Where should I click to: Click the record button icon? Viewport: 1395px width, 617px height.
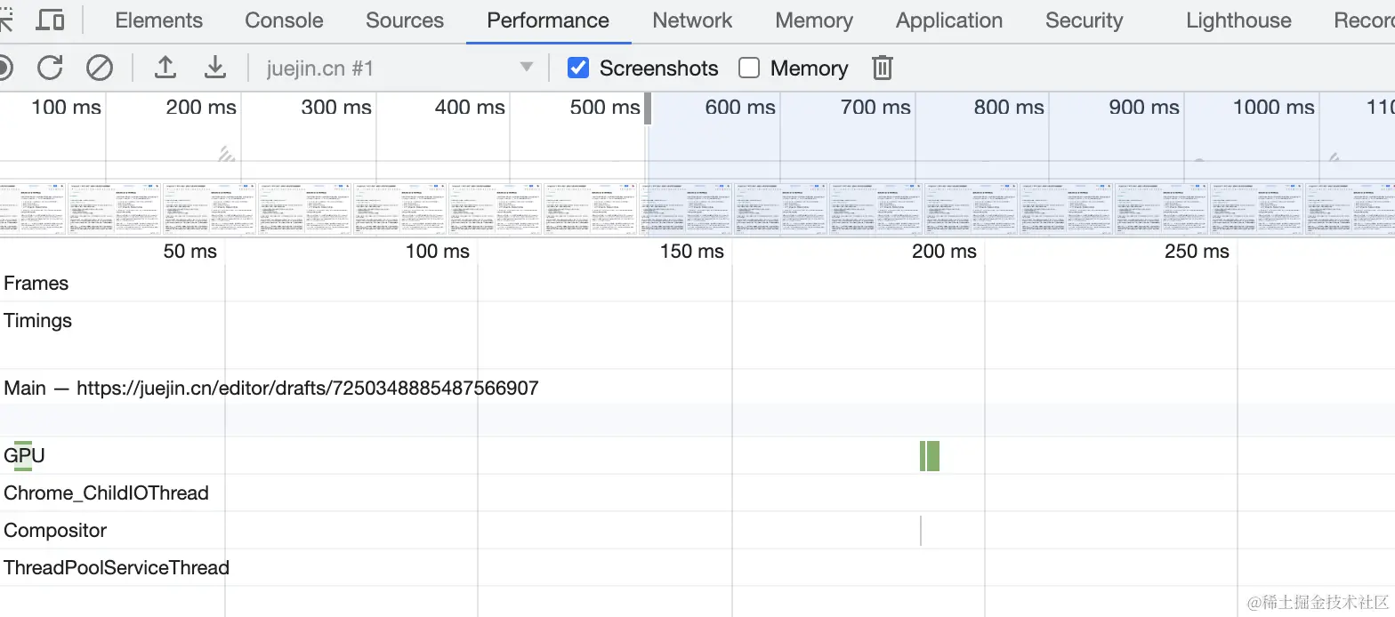[4, 68]
